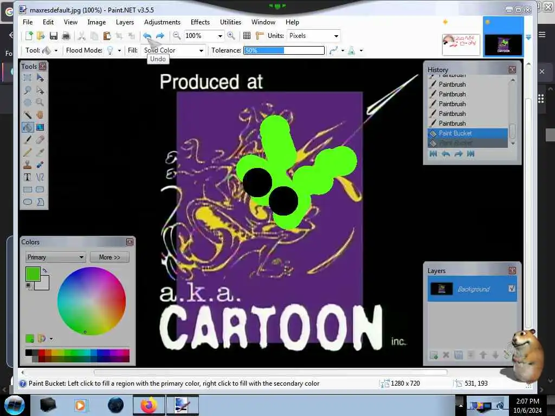Select the Color Picker eyedropper tool
This screenshot has width=555, height=416.
[40, 152]
